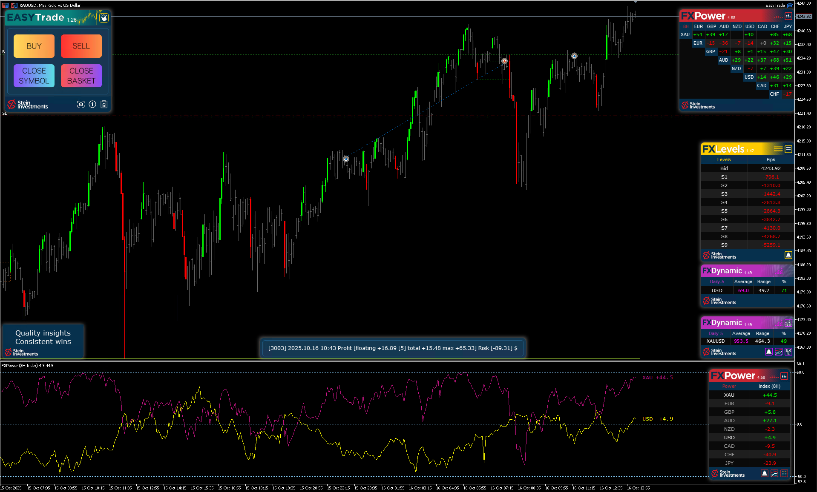Click Bid value 4243.92 in FXLevels
817x492 pixels.
click(x=771, y=168)
